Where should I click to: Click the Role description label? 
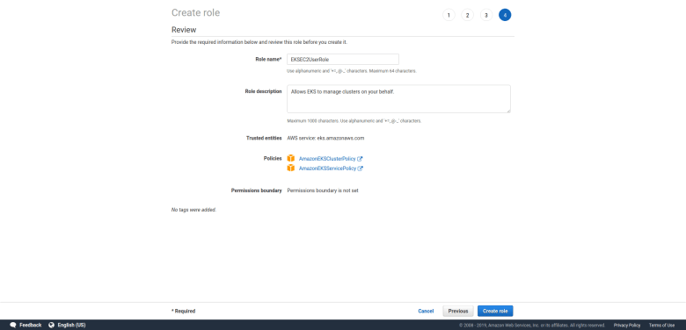263,91
